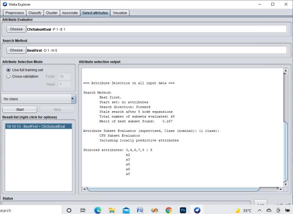Click the Cortana circle icon
This screenshot has width=293, height=214.
(69, 210)
